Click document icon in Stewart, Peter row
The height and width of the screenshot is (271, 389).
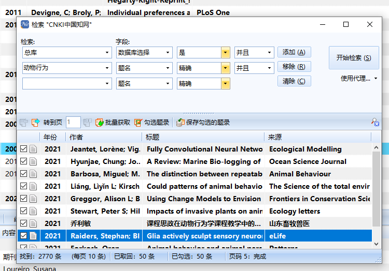(x=33, y=211)
